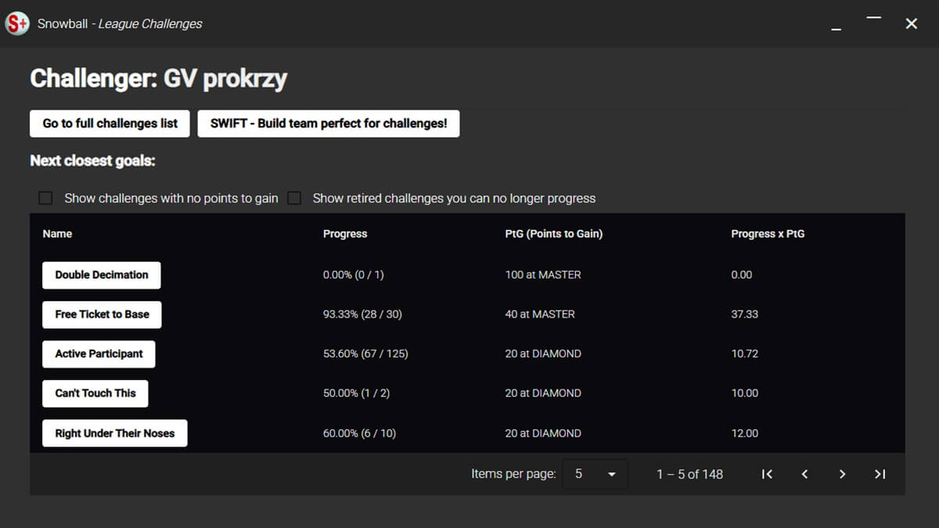Image resolution: width=939 pixels, height=528 pixels.
Task: Go to previous page of challenges
Action: pyautogui.click(x=804, y=474)
